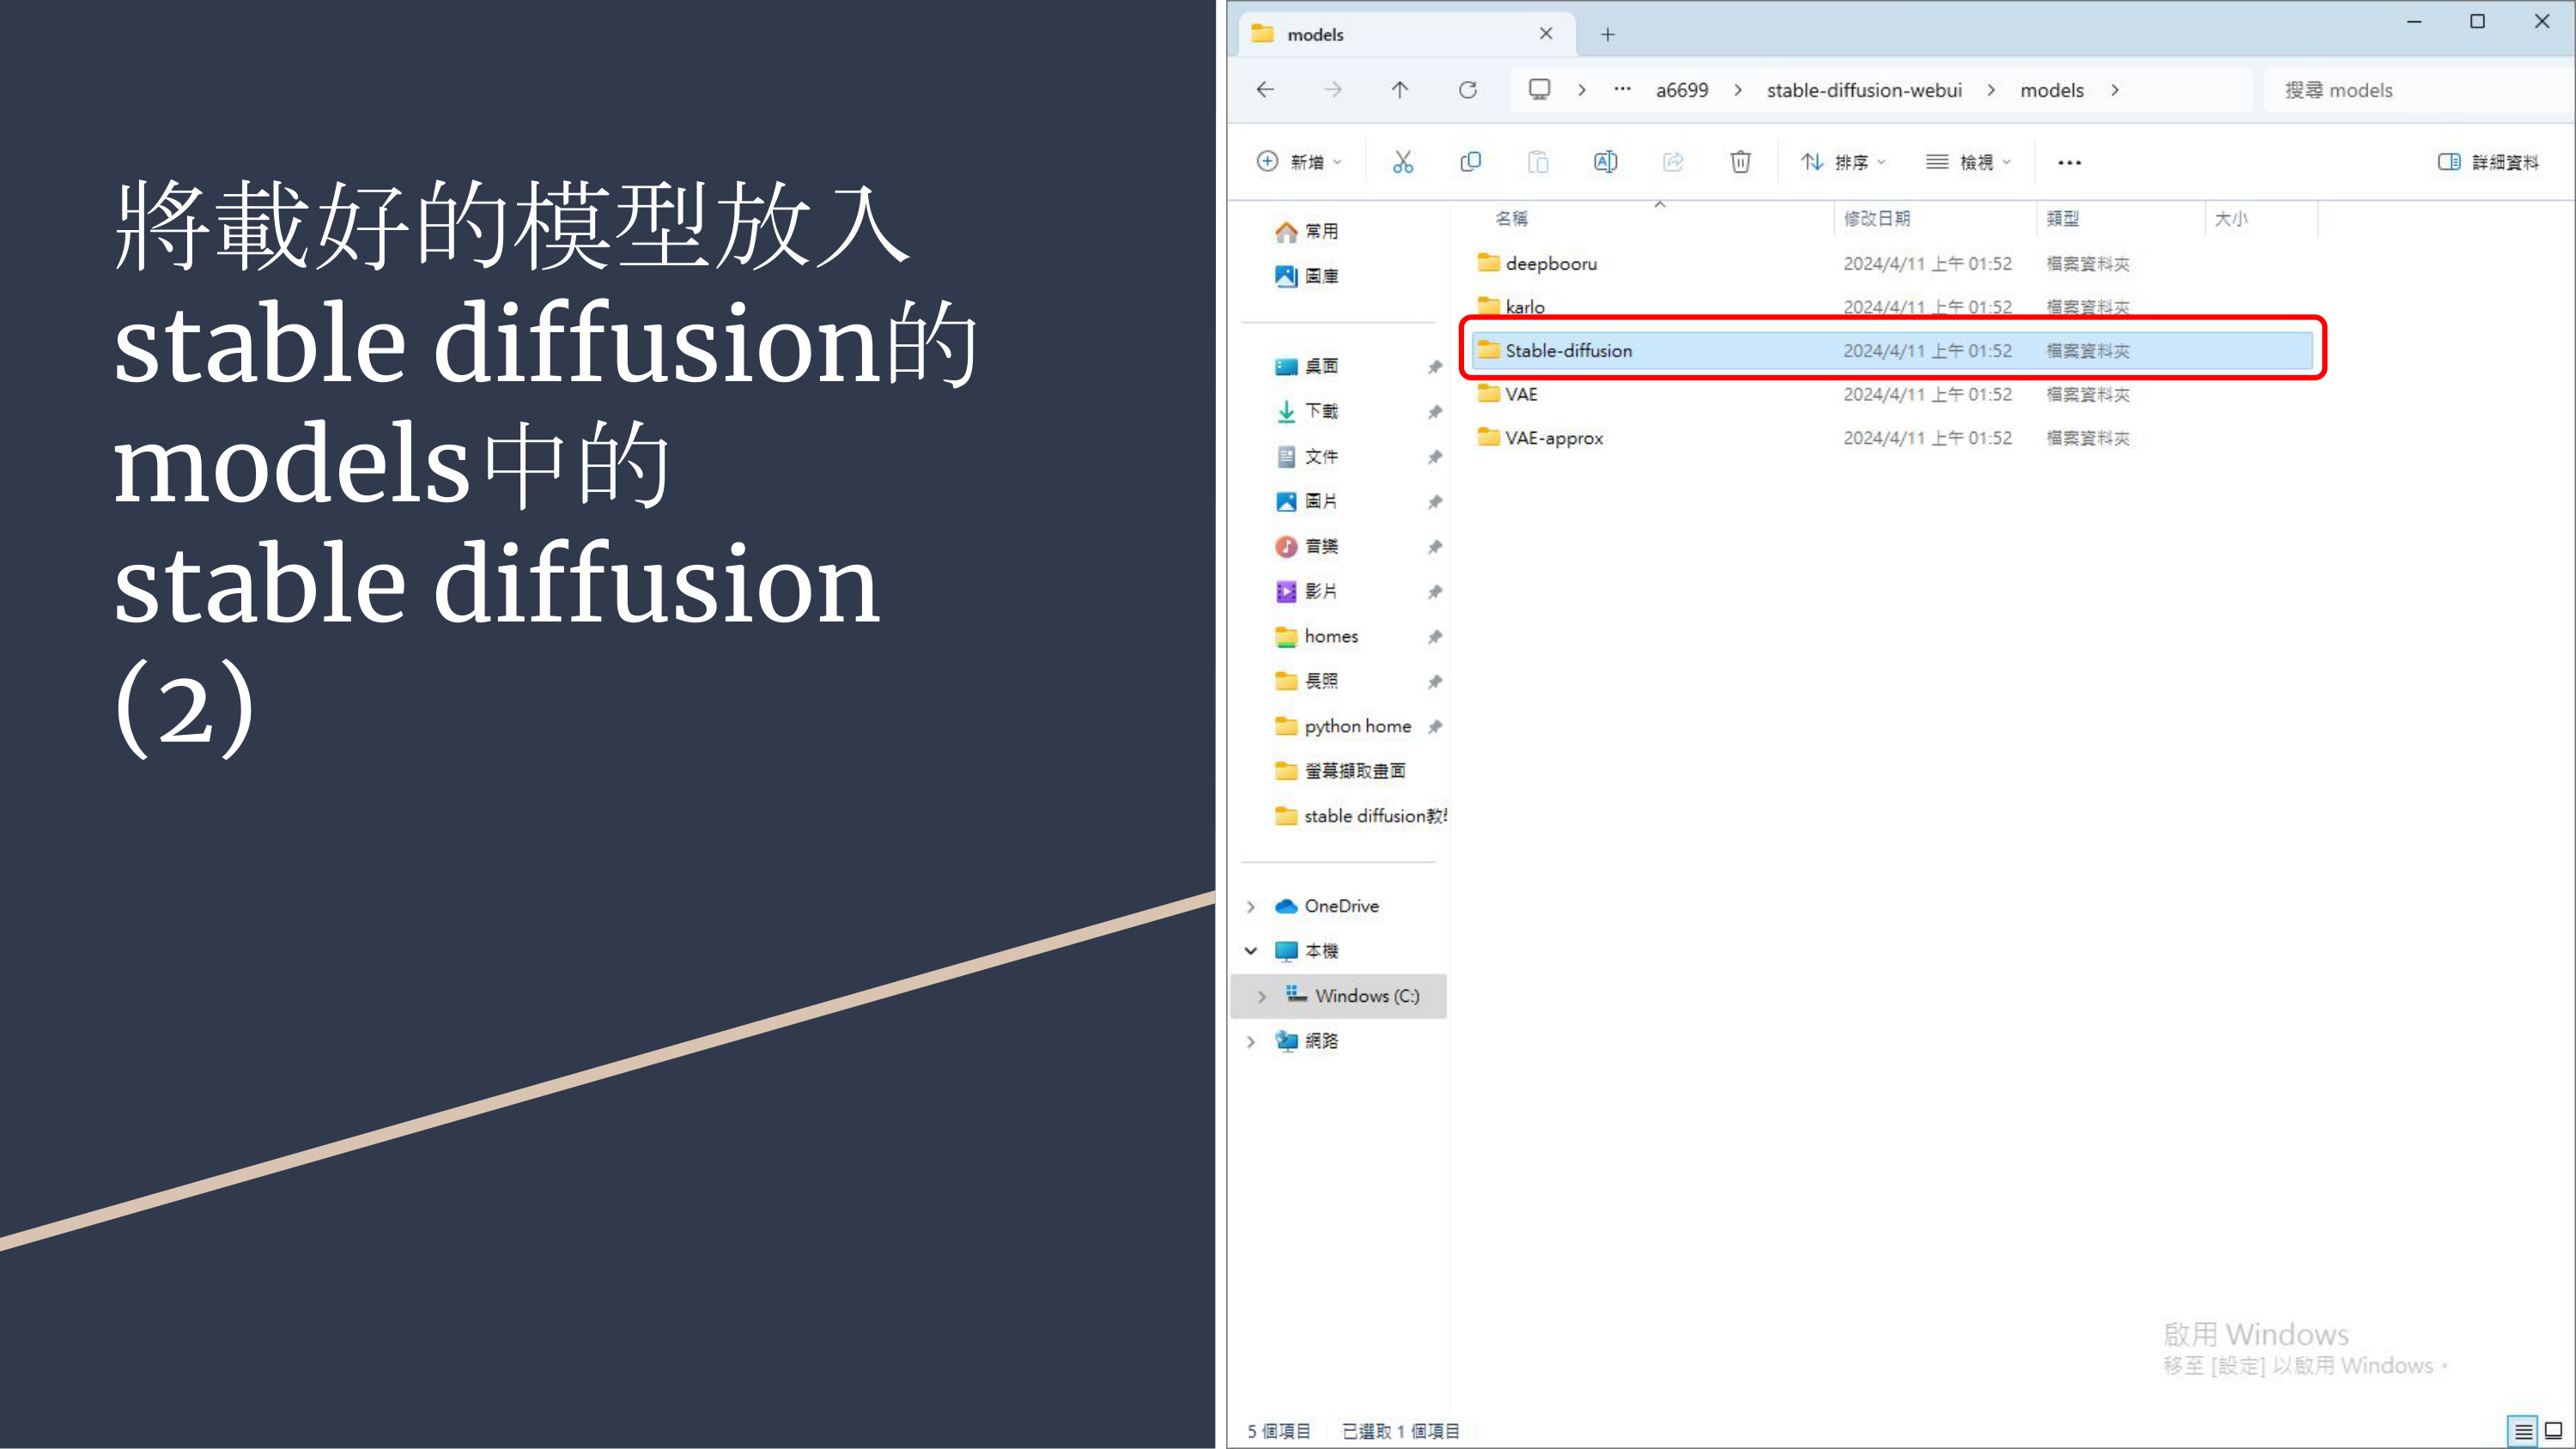Open the 檢視 (View) dropdown
2576x1449 pixels.
1968,162
